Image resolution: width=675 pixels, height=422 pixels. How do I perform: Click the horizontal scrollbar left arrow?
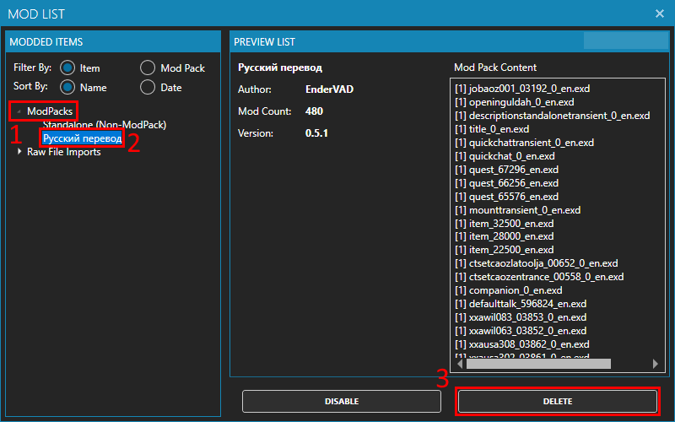pos(460,364)
